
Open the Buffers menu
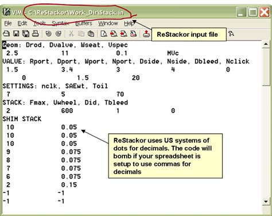(x=84, y=23)
